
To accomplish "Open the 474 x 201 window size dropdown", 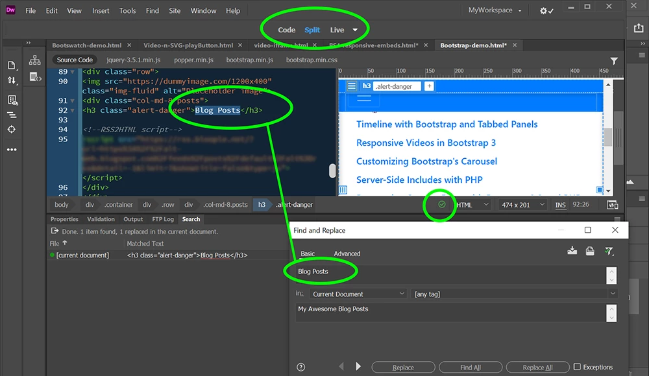I will click(x=522, y=205).
